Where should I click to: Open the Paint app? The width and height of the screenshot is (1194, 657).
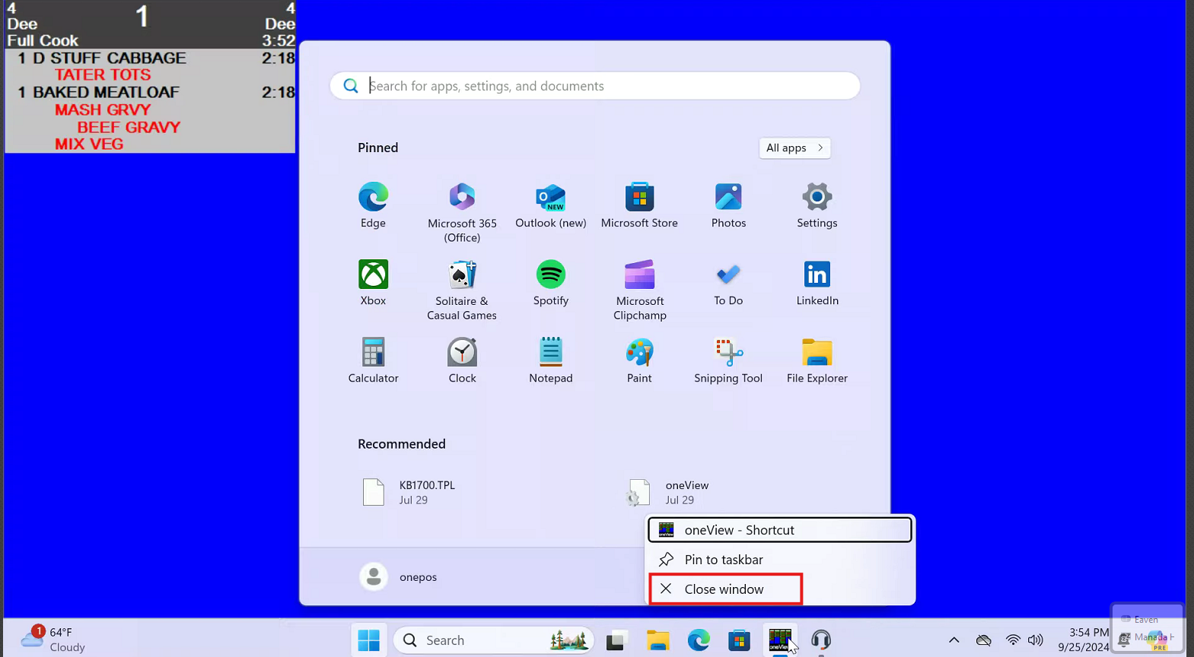click(x=639, y=360)
